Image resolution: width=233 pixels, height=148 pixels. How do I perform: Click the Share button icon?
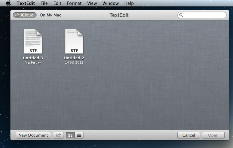coord(58,135)
